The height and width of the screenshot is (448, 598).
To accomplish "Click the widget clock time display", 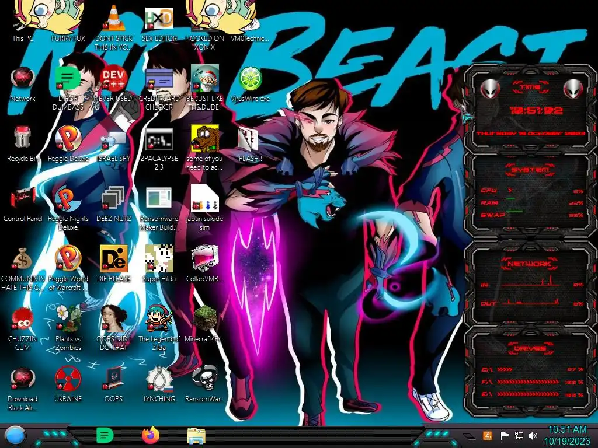I will point(536,110).
